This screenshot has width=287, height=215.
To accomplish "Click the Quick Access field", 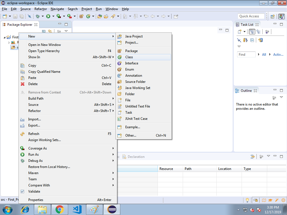I will coord(251,16).
